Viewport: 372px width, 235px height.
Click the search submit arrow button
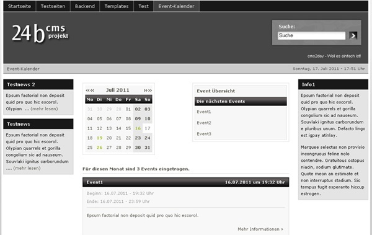pos(353,35)
